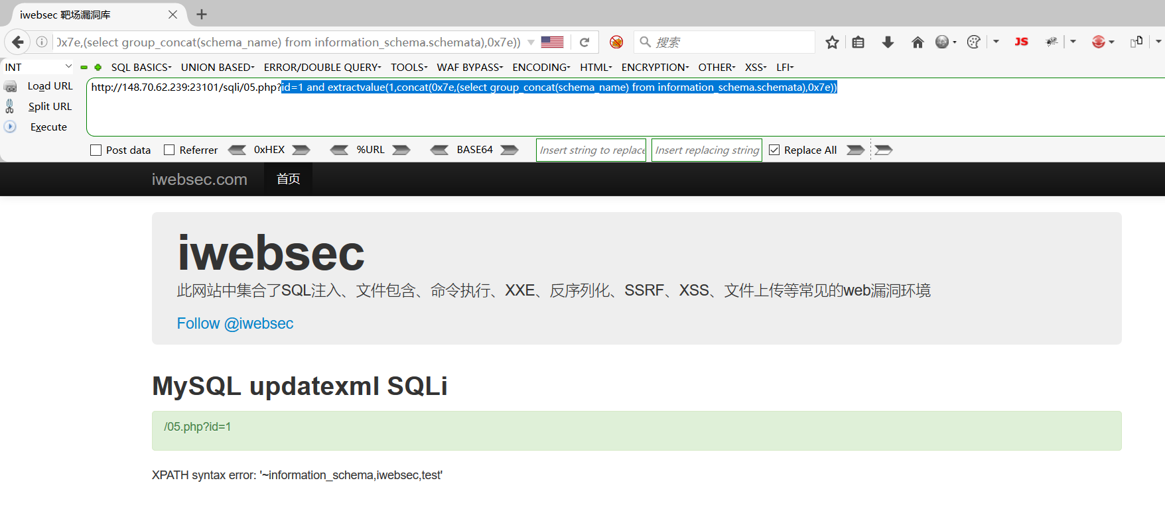Enable the Referrer checkbox
1165x505 pixels.
169,150
